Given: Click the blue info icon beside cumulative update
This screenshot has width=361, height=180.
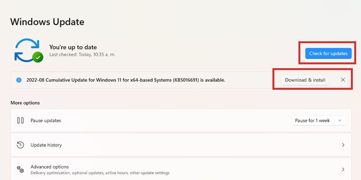Looking at the screenshot, I should pos(19,80).
